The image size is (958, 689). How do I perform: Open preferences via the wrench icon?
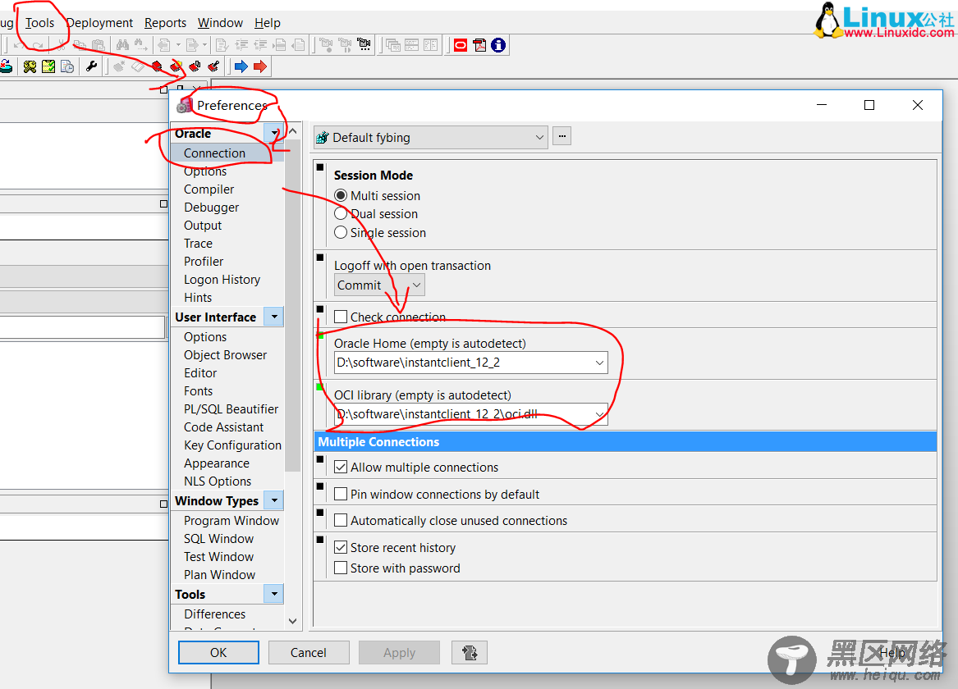coord(92,66)
